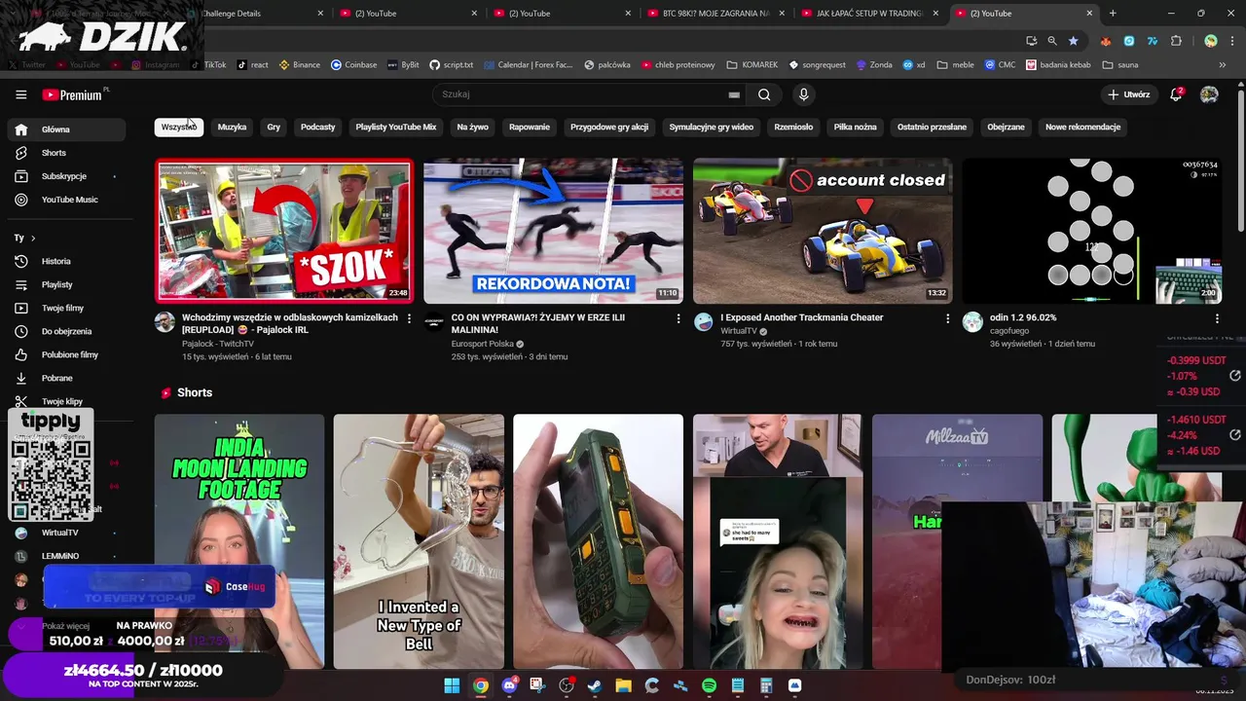Open Do obejrzenia watch later list

click(66, 331)
